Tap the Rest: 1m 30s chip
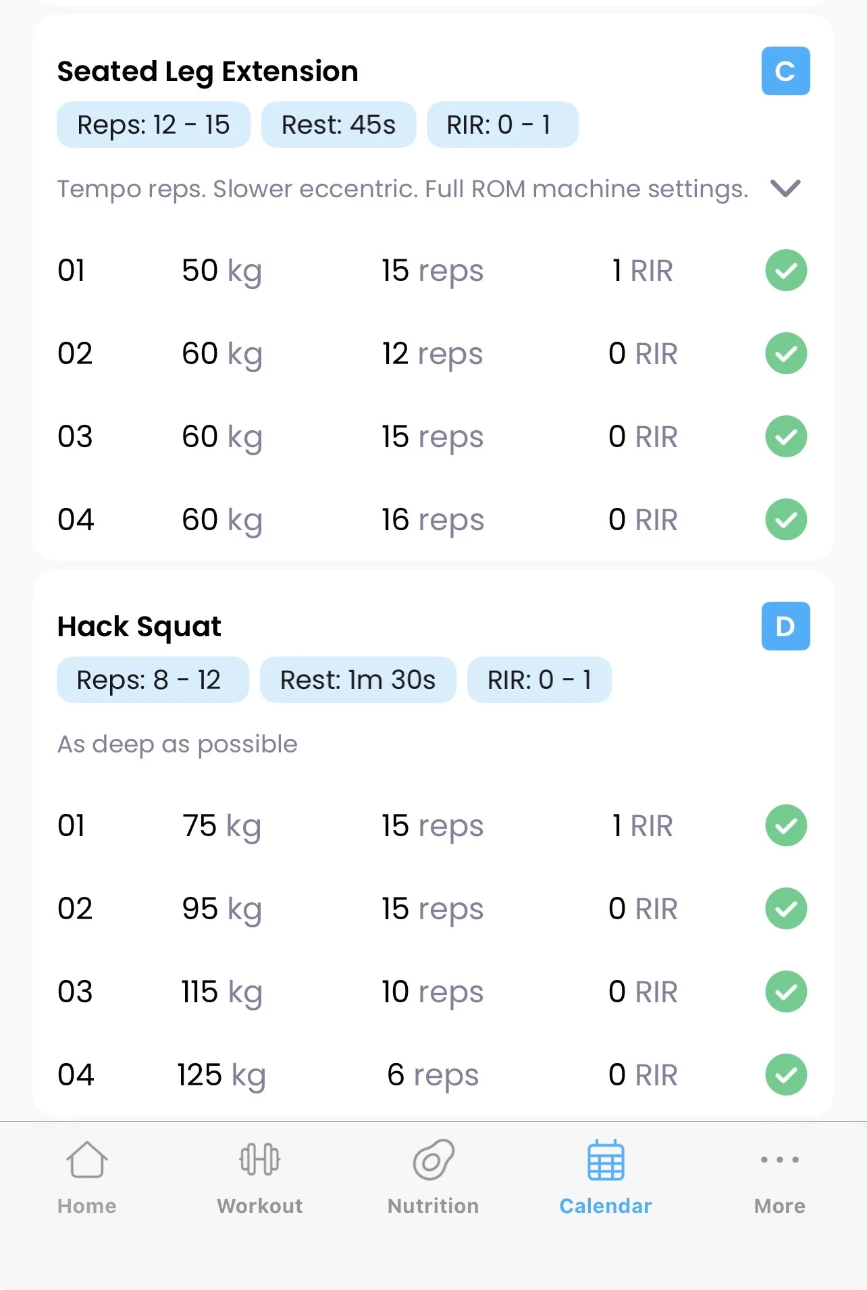Screen dimensions: 867x1290 coord(358,680)
